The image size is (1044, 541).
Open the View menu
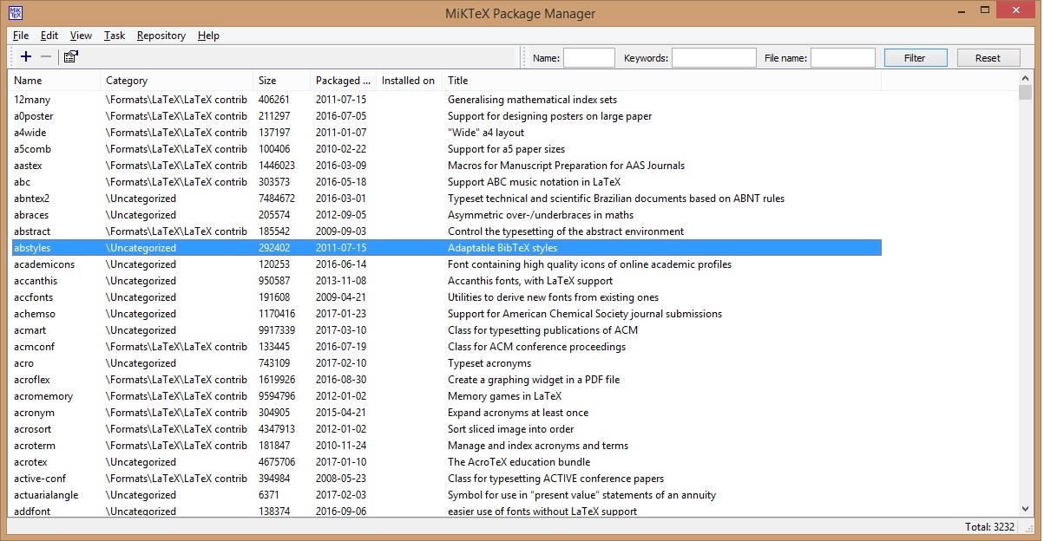pyautogui.click(x=81, y=36)
